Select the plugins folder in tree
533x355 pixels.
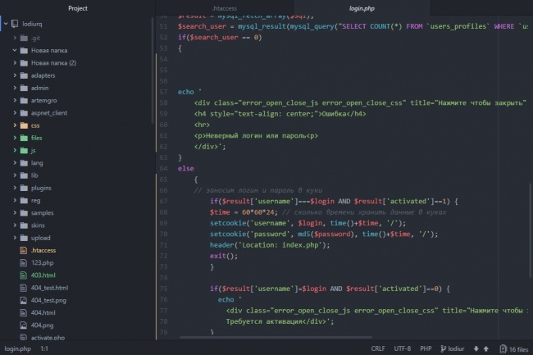click(41, 188)
